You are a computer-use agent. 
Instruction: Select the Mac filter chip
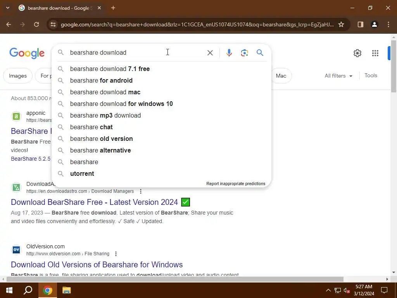281,76
